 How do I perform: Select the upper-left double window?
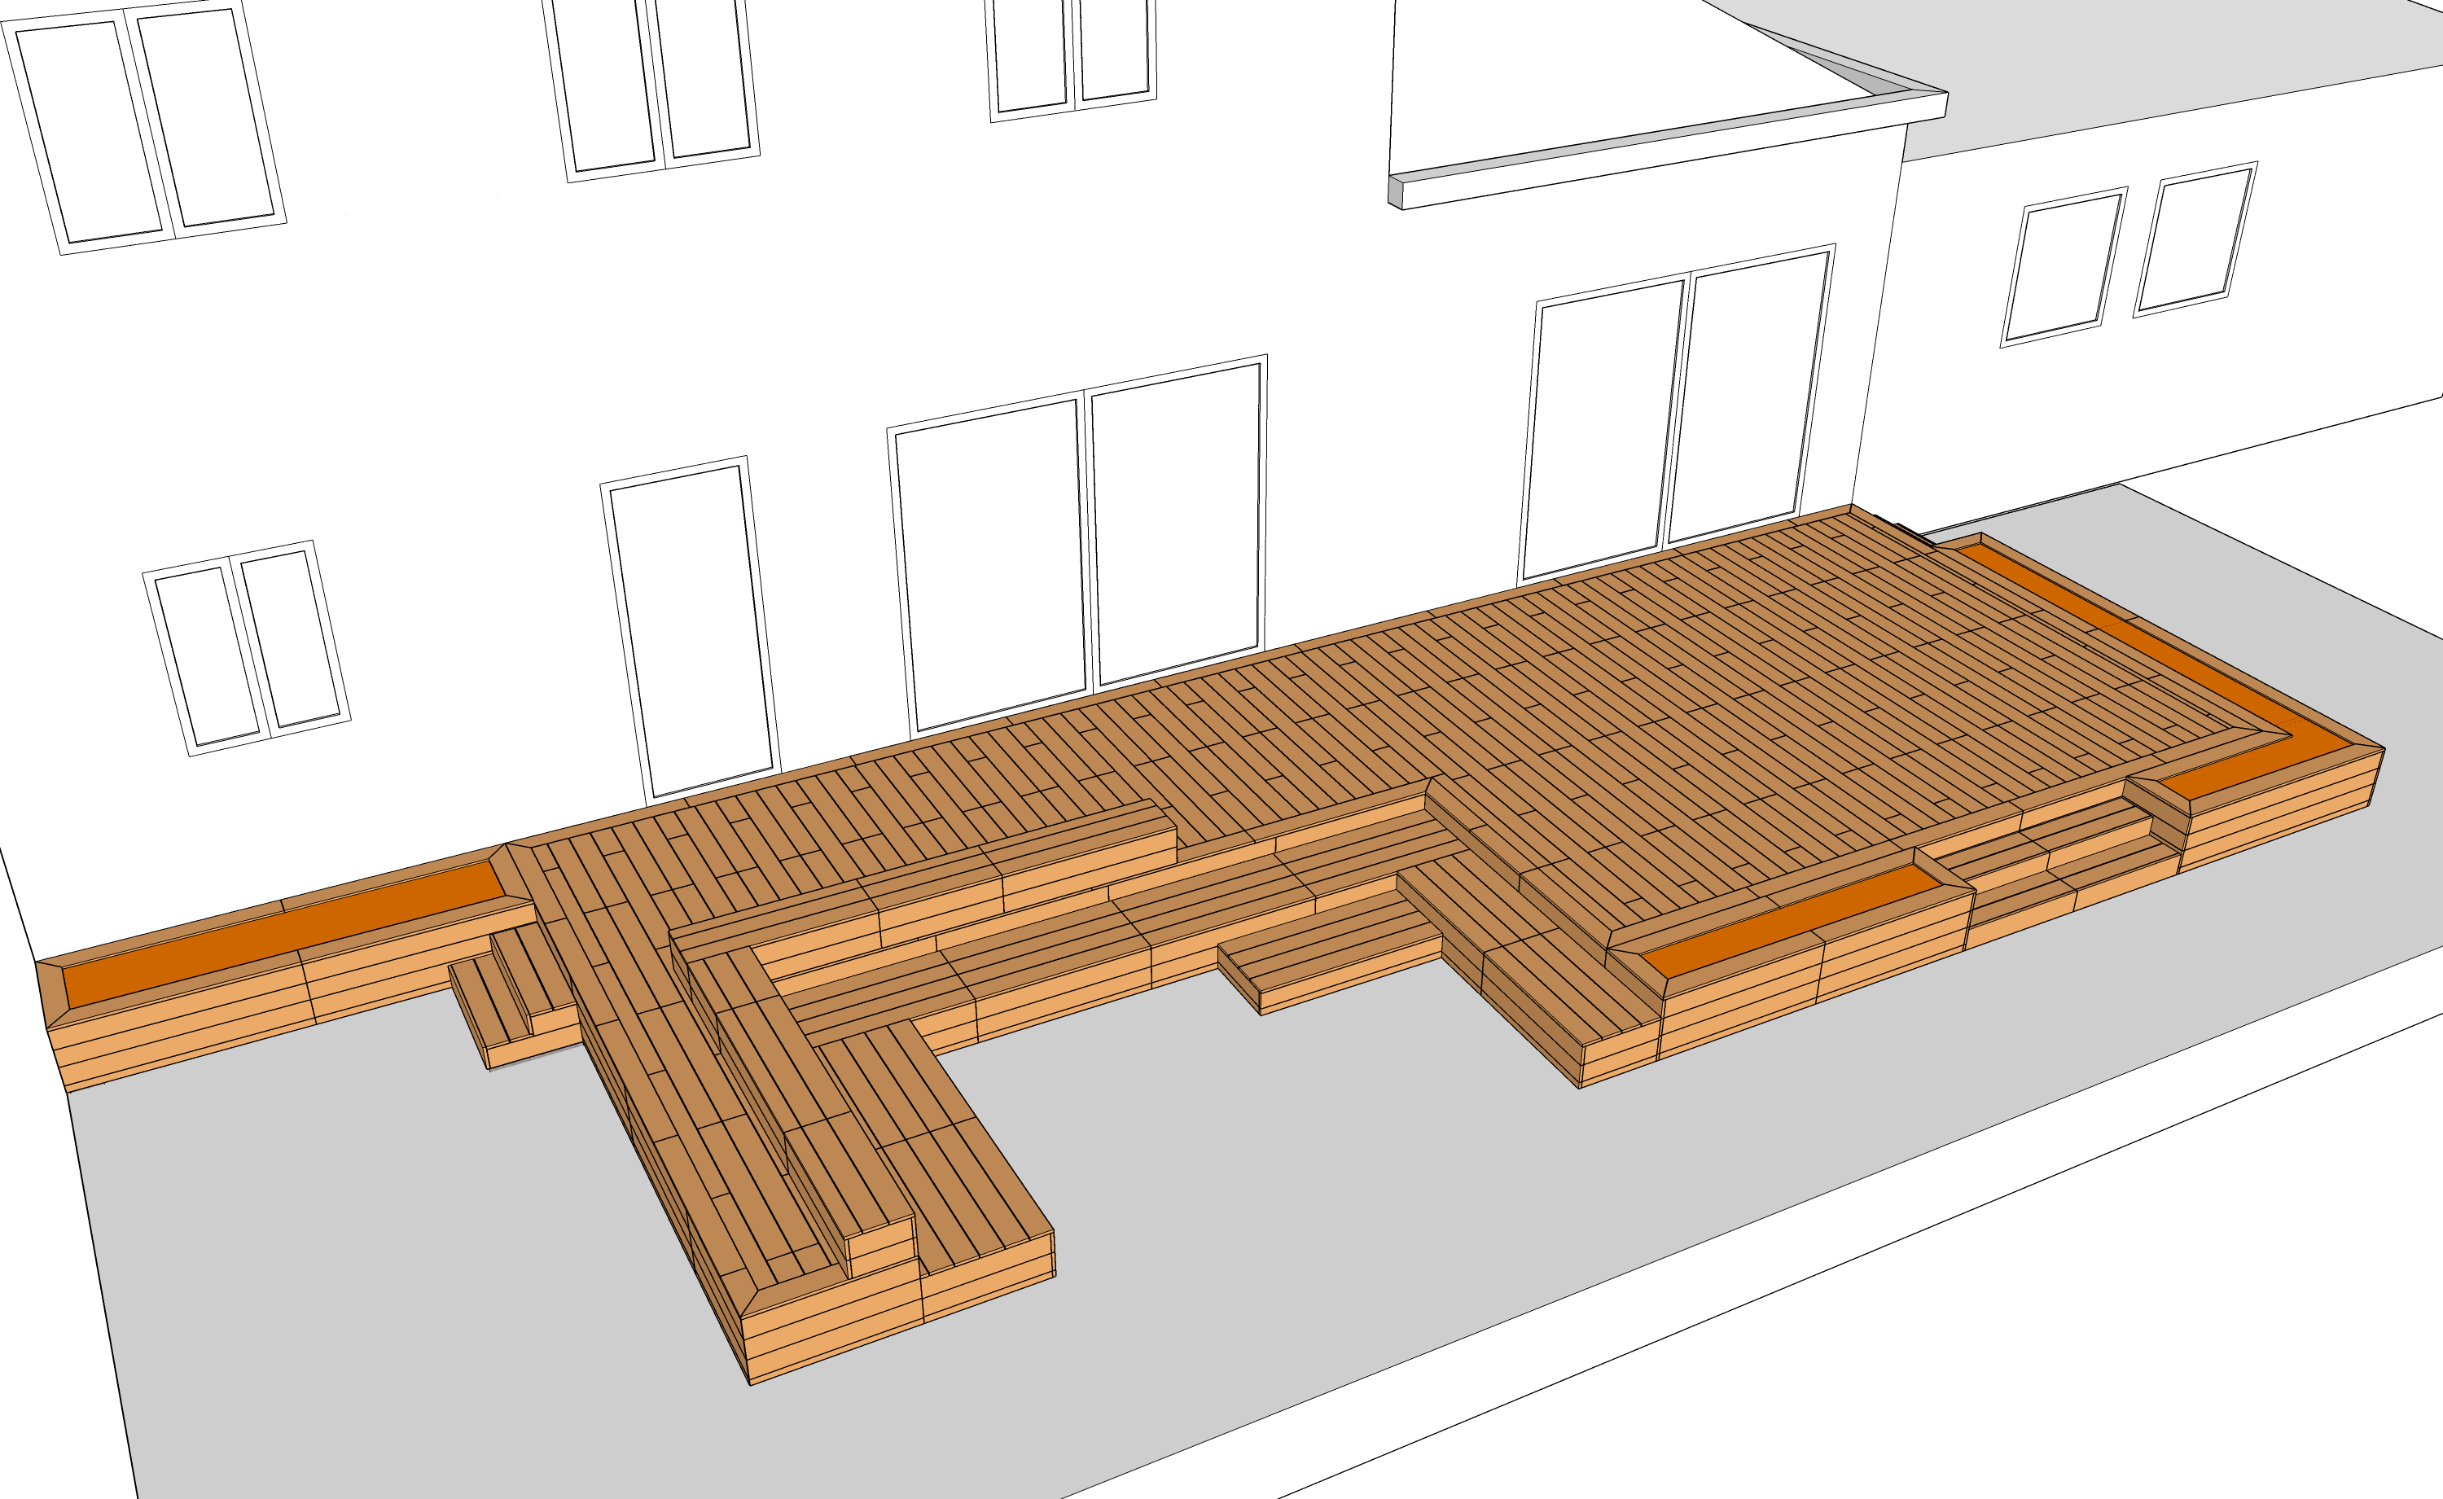tap(145, 126)
